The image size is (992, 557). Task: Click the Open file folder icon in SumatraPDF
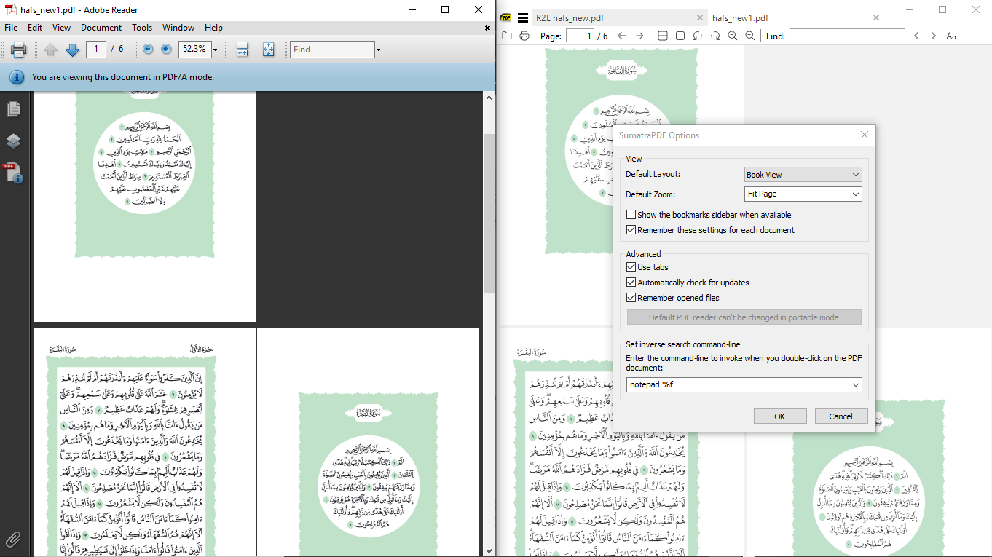507,36
